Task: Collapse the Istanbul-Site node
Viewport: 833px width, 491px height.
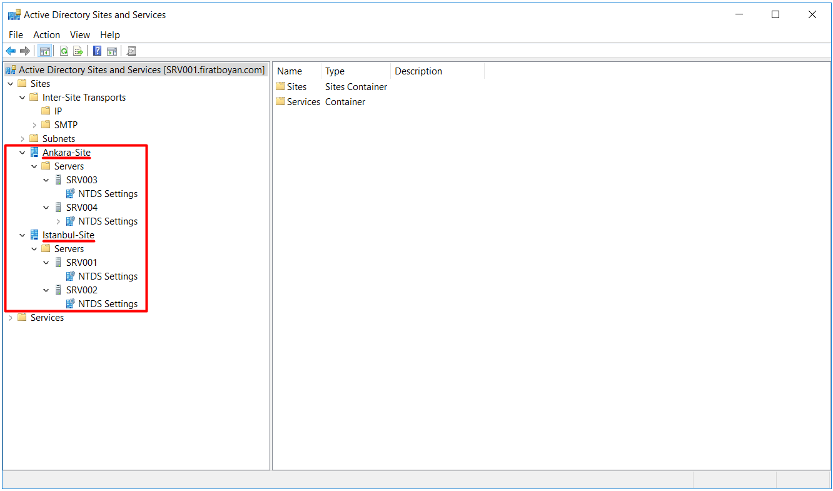Action: click(23, 235)
